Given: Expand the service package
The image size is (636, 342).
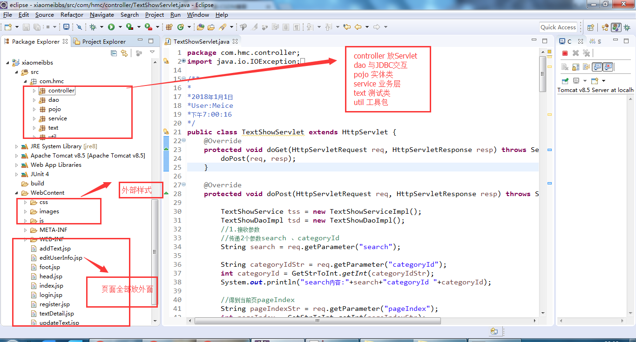Looking at the screenshot, I should (x=34, y=118).
